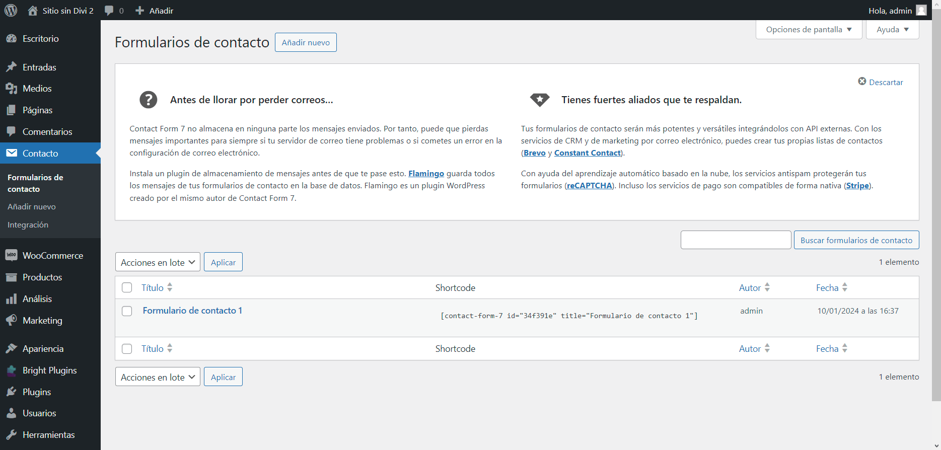Click the Entradas pin icon

(x=11, y=67)
